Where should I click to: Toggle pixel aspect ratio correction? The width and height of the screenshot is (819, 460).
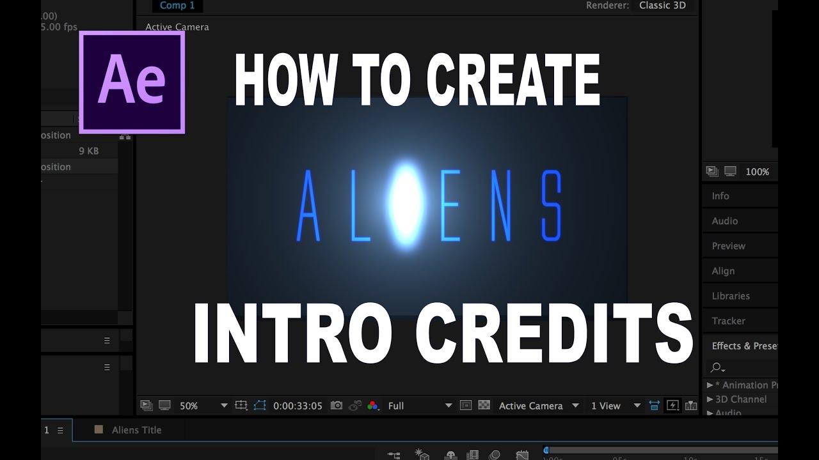point(654,405)
